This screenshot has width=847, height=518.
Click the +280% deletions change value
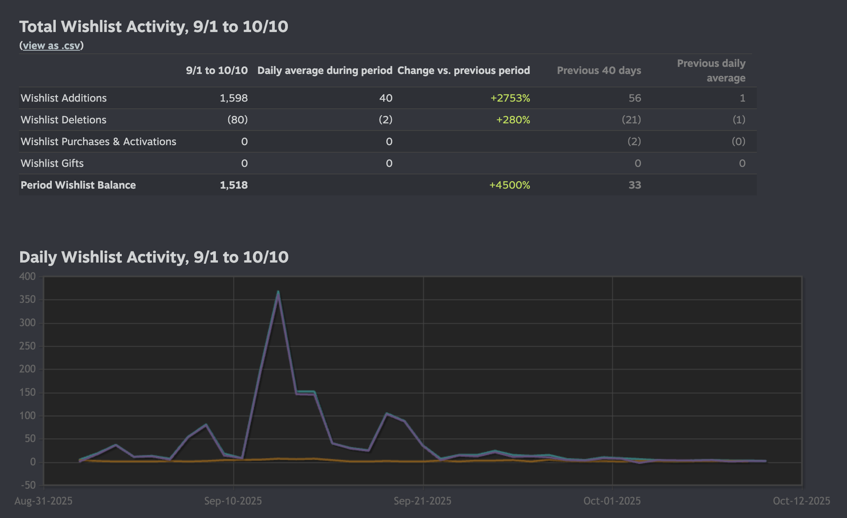(513, 120)
